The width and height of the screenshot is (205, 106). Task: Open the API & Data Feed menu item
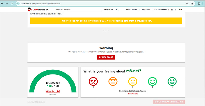pos(160,9)
